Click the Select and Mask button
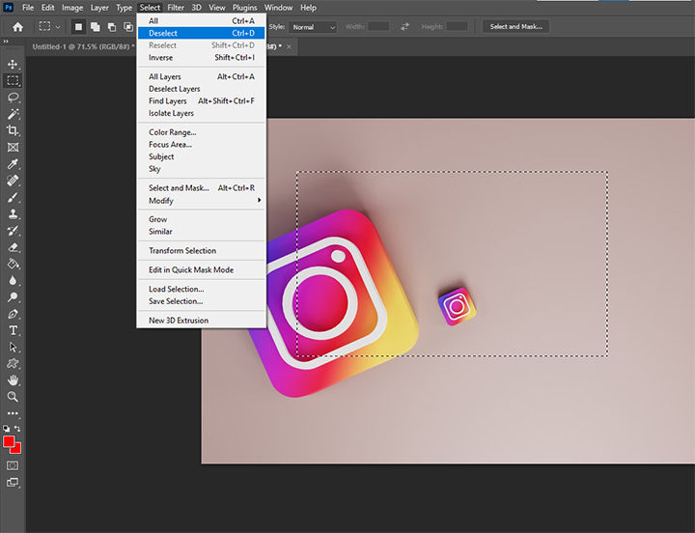 [515, 27]
